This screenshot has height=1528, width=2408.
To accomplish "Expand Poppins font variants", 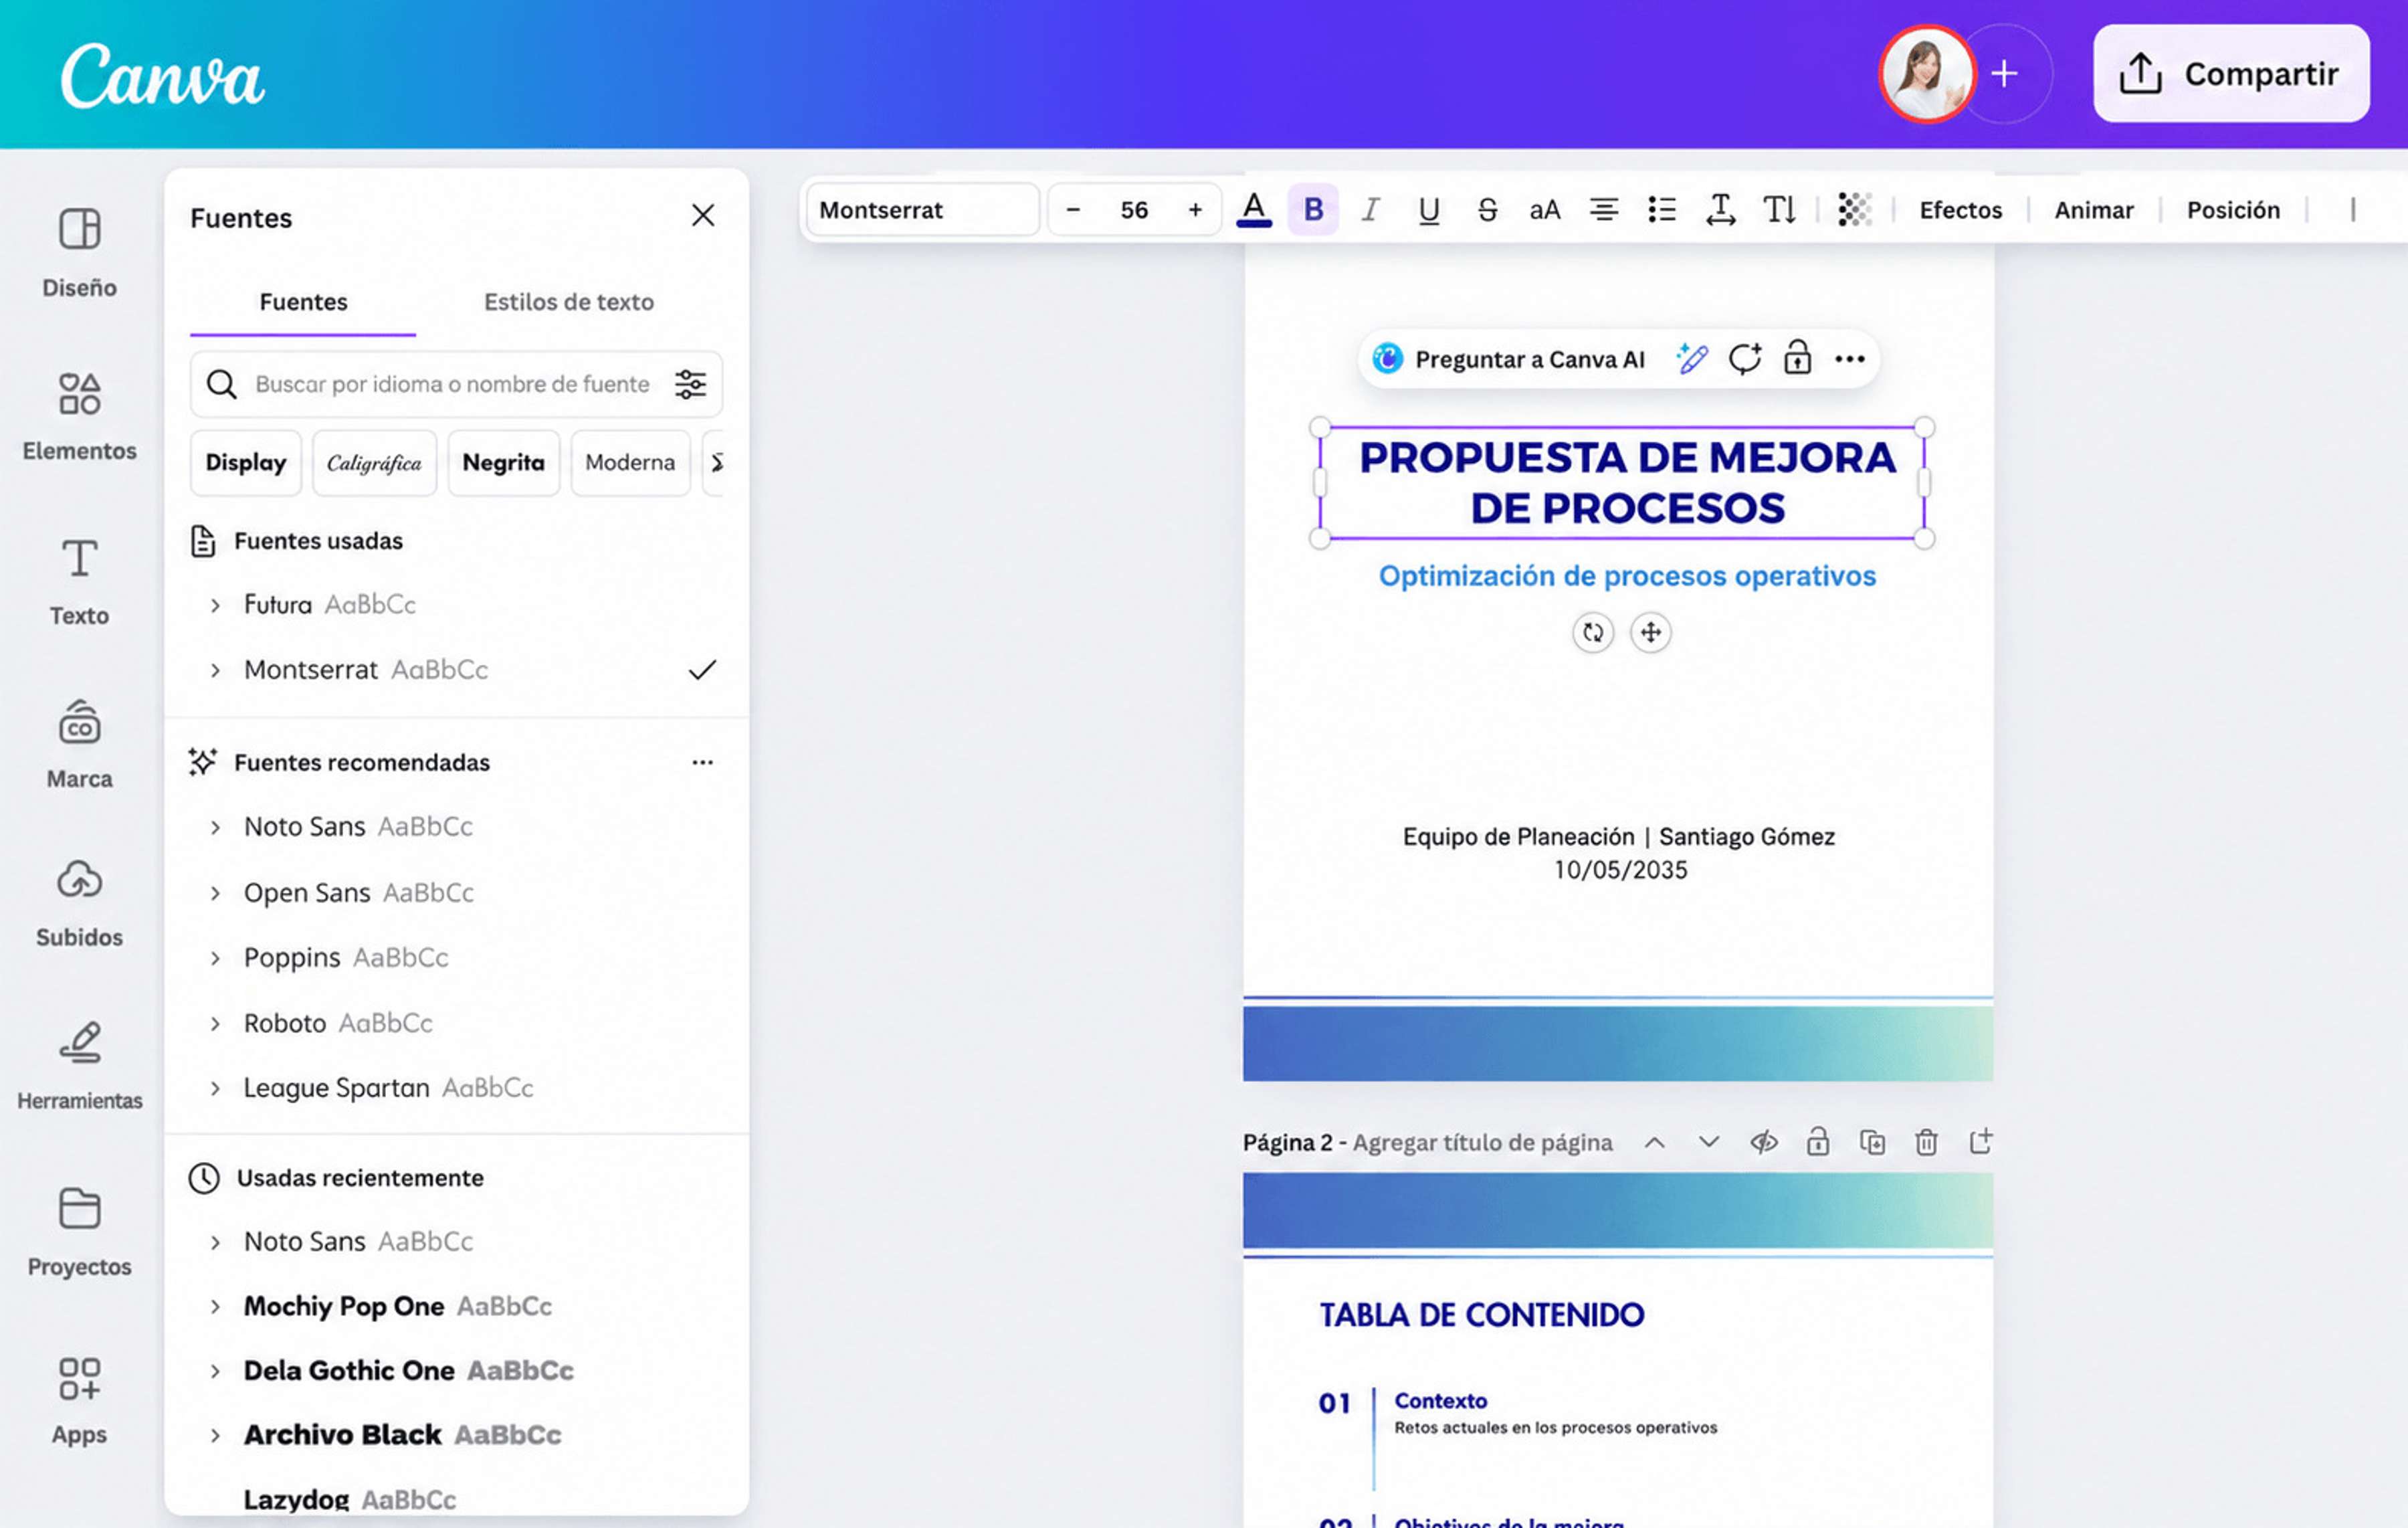I will 215,958.
